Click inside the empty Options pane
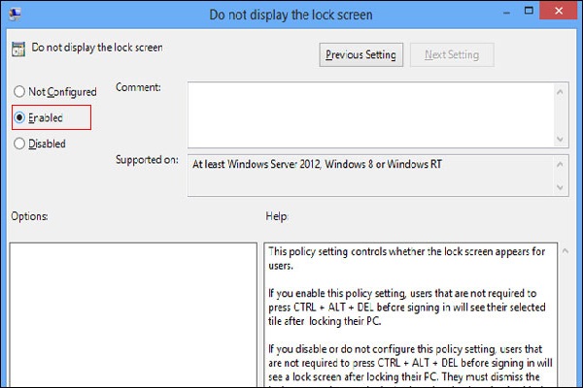 [x=132, y=310]
